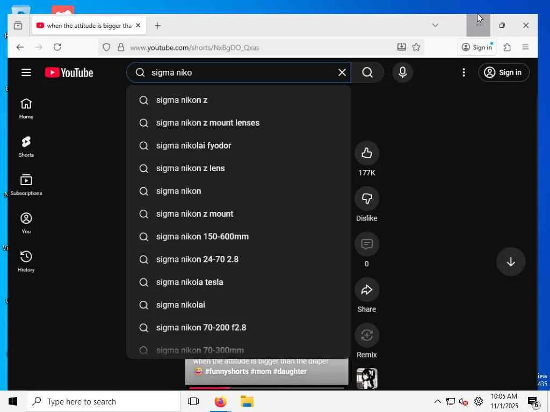This screenshot has width=550, height=412.
Task: Open the list all tabs dropdown
Action: 435,25
